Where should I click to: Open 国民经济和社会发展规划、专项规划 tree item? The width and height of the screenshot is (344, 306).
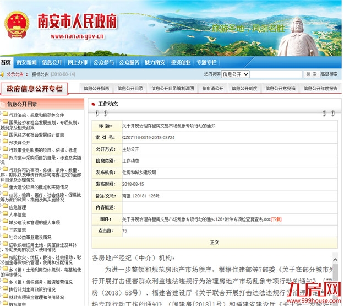click(x=44, y=122)
